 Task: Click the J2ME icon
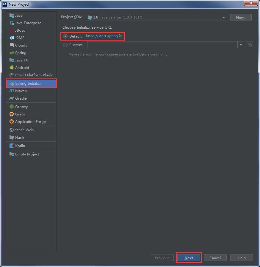click(12, 38)
